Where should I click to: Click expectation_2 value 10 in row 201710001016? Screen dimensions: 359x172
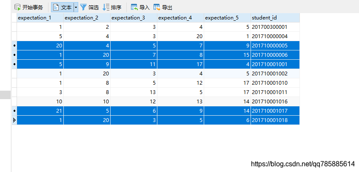pyautogui.click(x=87, y=102)
